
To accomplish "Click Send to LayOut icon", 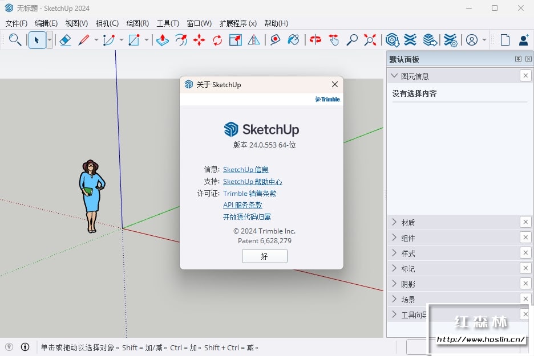I will click(430, 40).
